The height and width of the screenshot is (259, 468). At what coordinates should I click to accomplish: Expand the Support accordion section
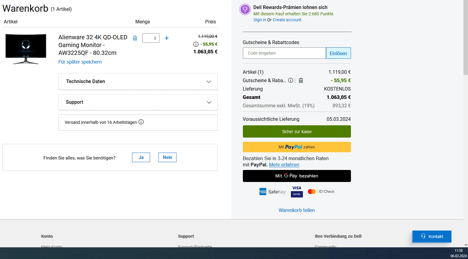pos(138,102)
